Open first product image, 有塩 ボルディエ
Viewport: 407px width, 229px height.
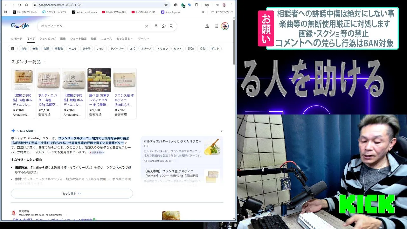[x=23, y=80]
